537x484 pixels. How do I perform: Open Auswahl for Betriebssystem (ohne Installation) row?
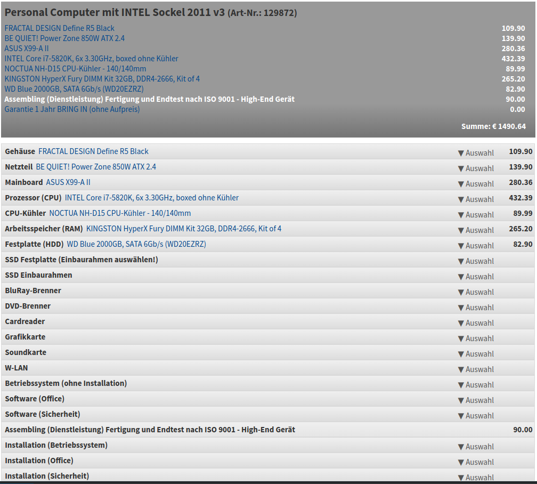click(476, 385)
